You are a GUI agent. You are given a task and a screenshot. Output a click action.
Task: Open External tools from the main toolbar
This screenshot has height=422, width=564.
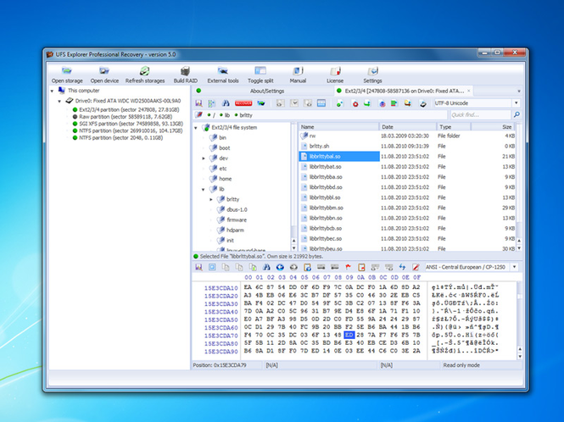click(223, 71)
